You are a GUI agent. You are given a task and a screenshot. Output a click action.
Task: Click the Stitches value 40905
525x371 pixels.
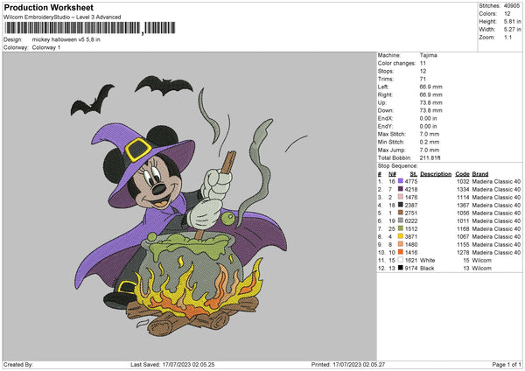[x=512, y=6]
